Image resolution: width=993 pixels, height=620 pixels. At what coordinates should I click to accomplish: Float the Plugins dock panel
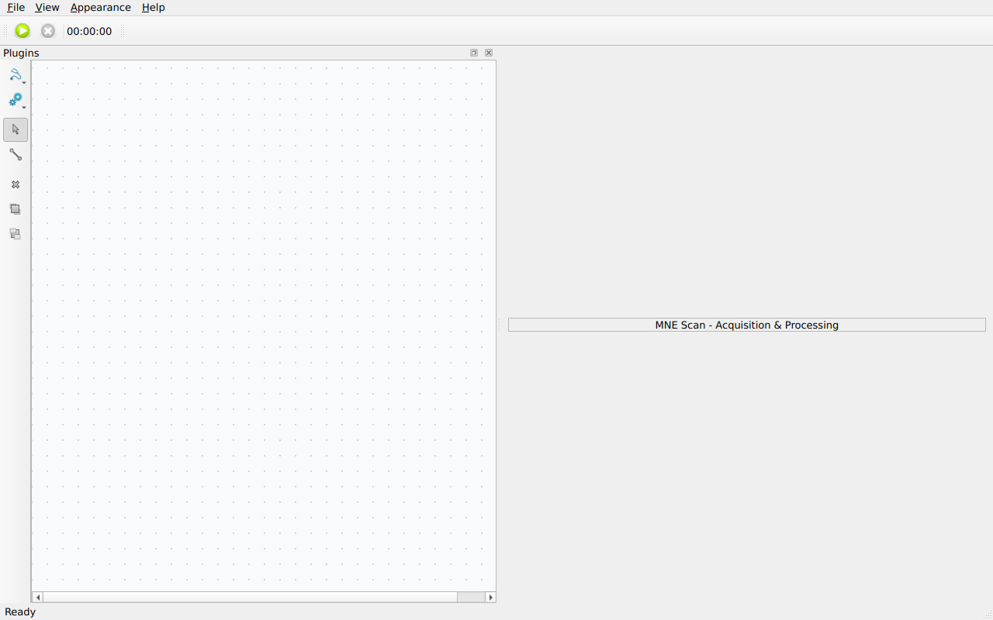pos(474,53)
